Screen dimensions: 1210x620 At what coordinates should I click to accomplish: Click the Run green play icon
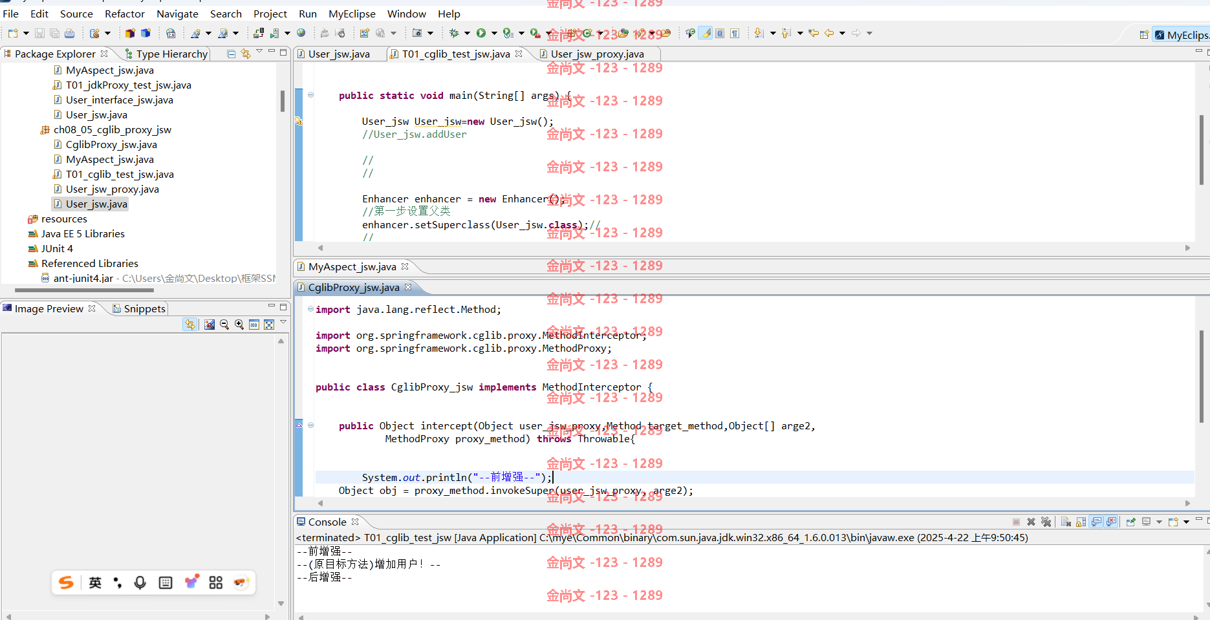[x=481, y=33]
